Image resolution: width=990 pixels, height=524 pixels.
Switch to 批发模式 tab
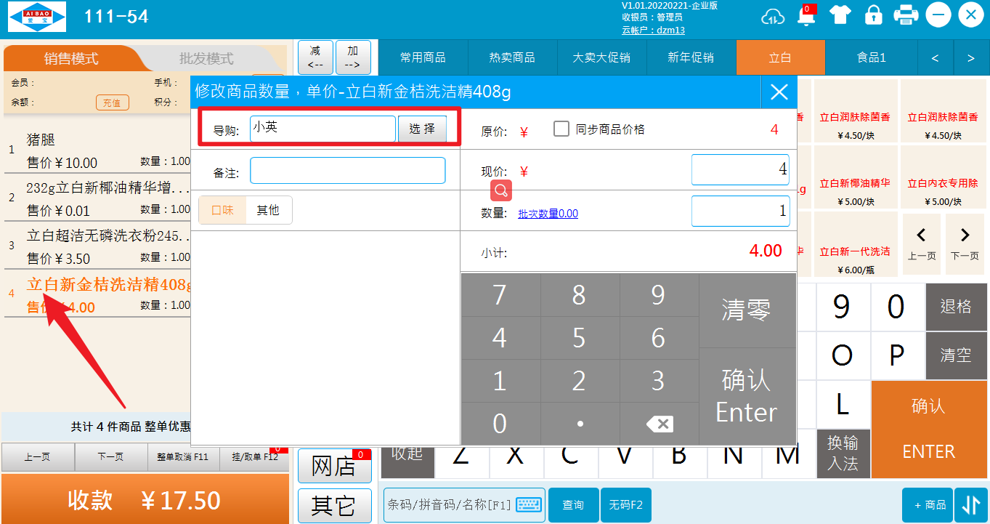(207, 59)
